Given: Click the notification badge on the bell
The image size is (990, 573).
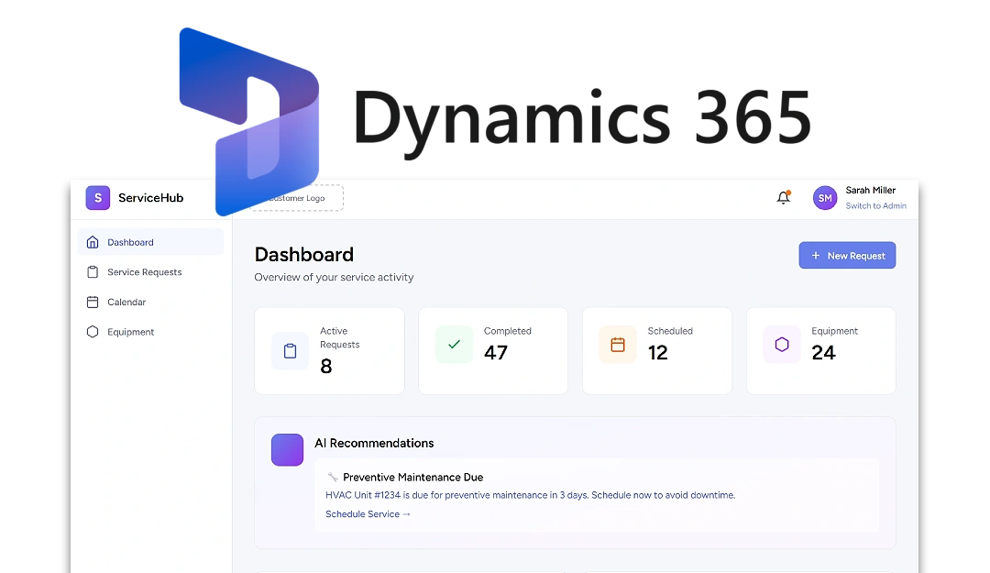Looking at the screenshot, I should coord(789,192).
